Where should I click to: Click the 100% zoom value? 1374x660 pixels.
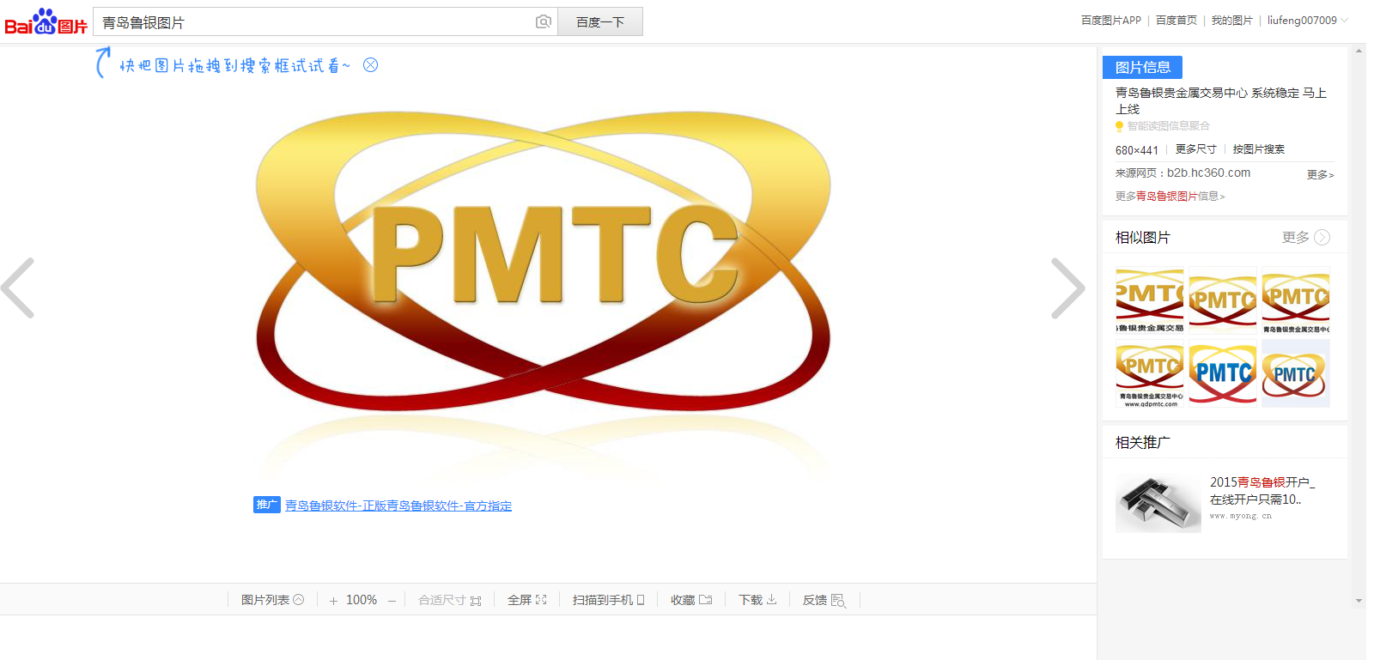point(362,600)
